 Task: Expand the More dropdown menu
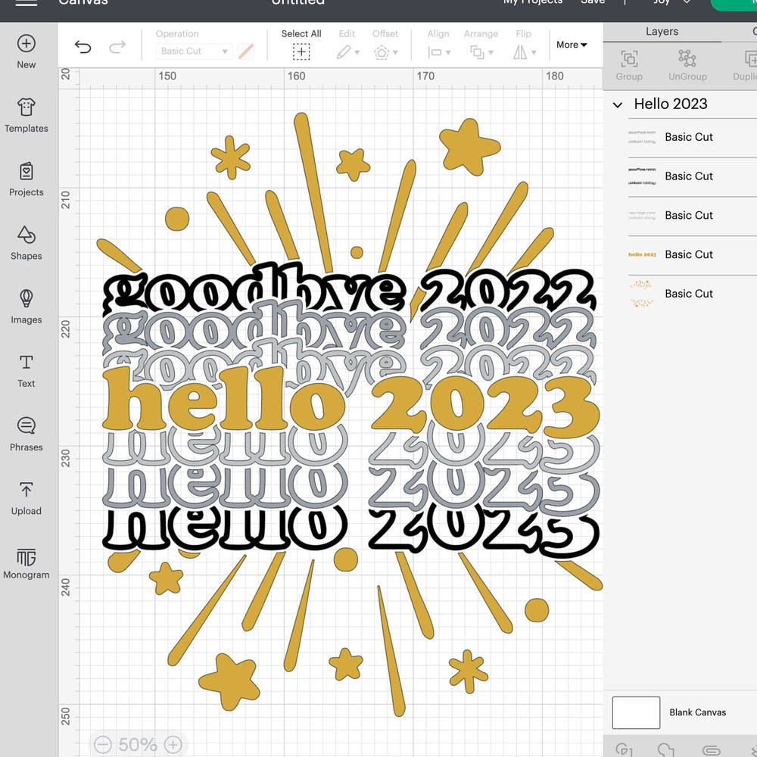[x=572, y=45]
